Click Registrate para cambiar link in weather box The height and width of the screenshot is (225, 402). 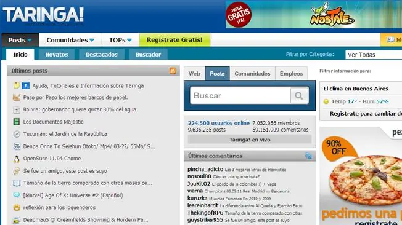tap(366, 114)
